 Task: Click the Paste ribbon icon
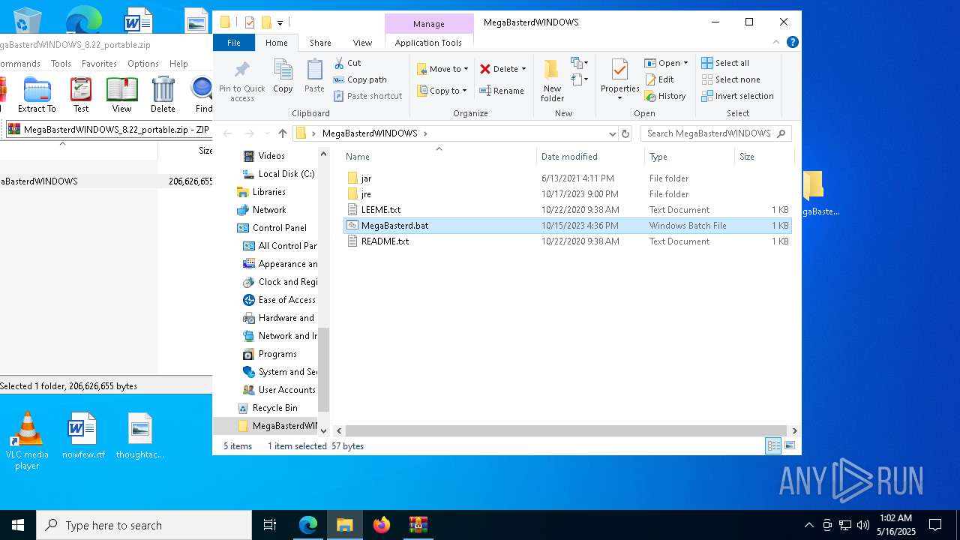tap(314, 76)
